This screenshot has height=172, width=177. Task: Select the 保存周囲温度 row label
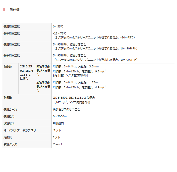pyautogui.click(x=12, y=33)
